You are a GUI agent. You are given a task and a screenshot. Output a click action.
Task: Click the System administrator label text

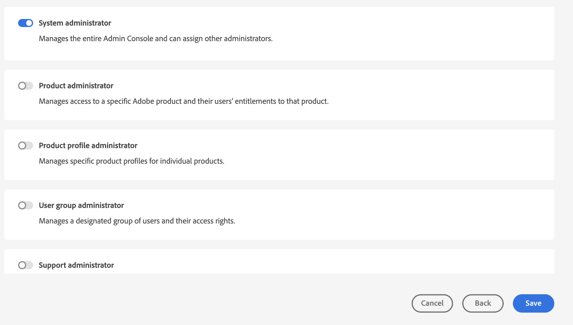(75, 23)
